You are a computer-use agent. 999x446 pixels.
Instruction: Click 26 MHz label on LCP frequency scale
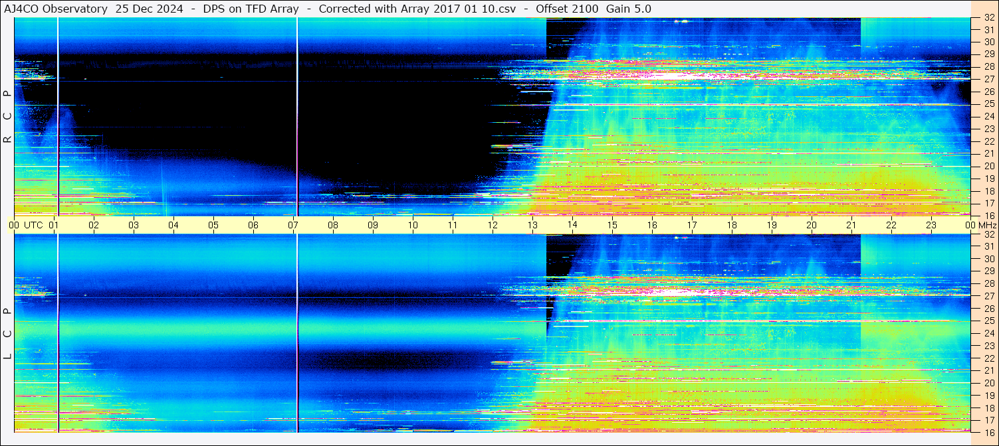(988, 309)
